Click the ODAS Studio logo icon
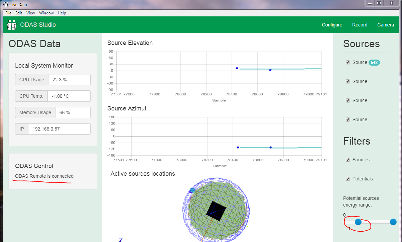The image size is (402, 242). pyautogui.click(x=12, y=25)
